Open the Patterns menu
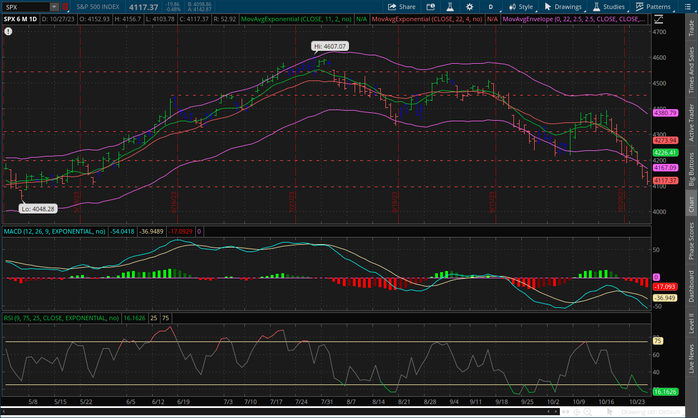Viewport: 698px width, 418px height. tap(653, 7)
